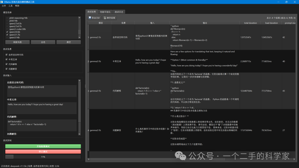
Task: Disable the 问题解答 scenario checkbox
Action: tap(6, 69)
